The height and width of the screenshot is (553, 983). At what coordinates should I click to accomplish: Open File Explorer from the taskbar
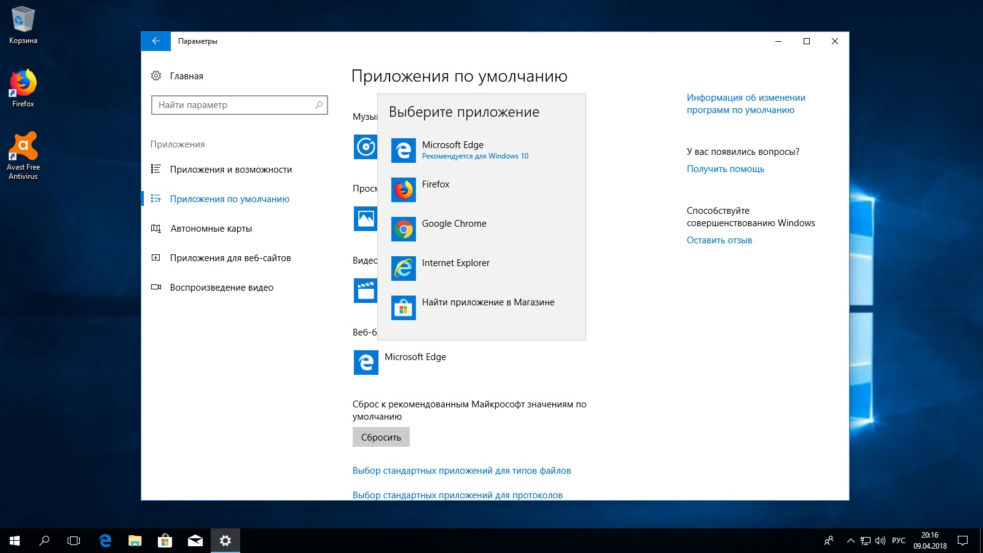tap(135, 541)
